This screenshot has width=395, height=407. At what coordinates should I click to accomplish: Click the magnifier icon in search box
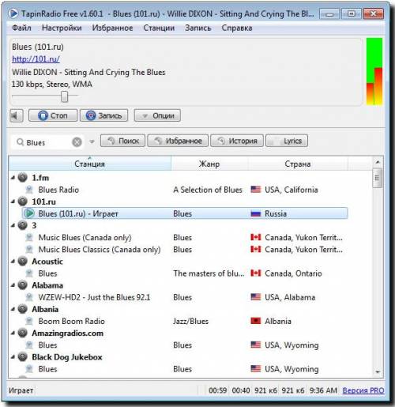click(x=20, y=142)
